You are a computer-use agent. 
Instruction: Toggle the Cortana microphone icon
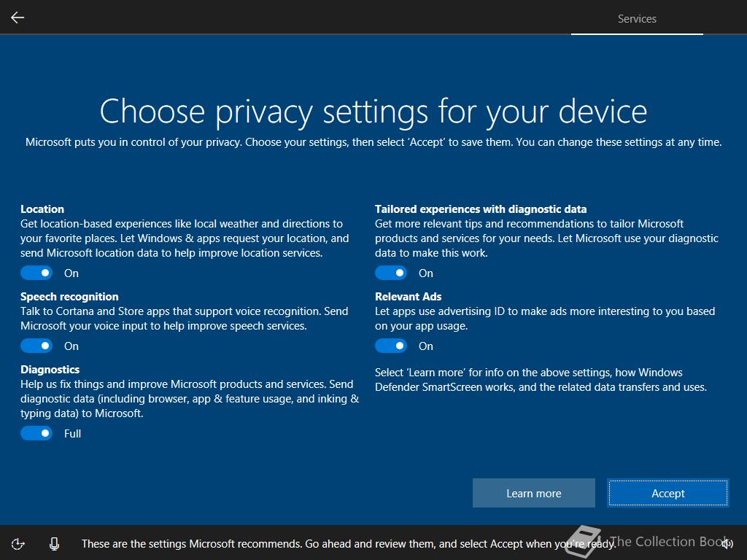click(54, 543)
